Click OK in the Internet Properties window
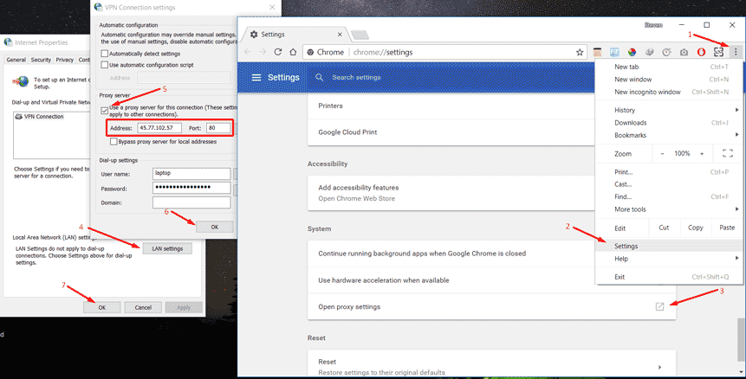746x379 pixels. [x=102, y=307]
